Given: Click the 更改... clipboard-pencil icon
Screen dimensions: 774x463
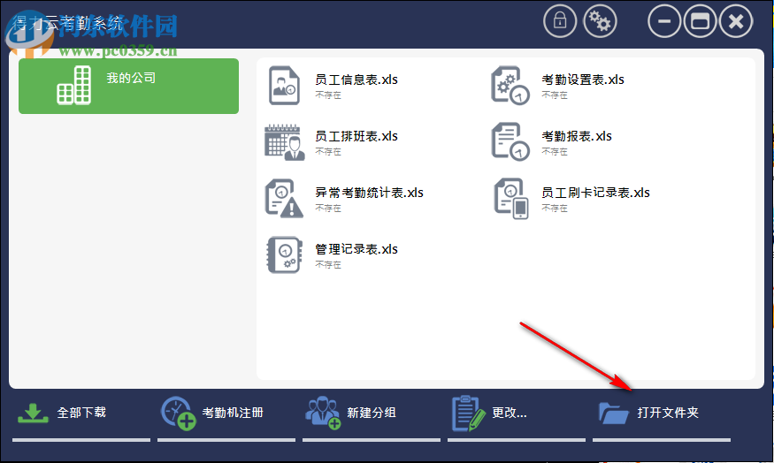Looking at the screenshot, I should [469, 414].
